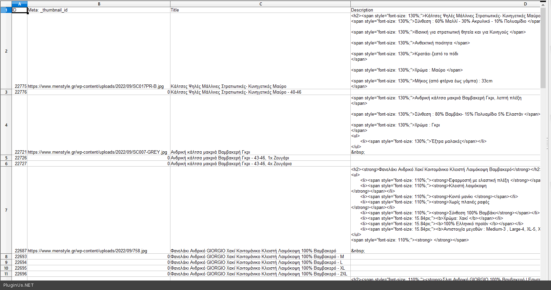551x290 pixels.
Task: Click the scroll up arrow
Action: pos(543,5)
